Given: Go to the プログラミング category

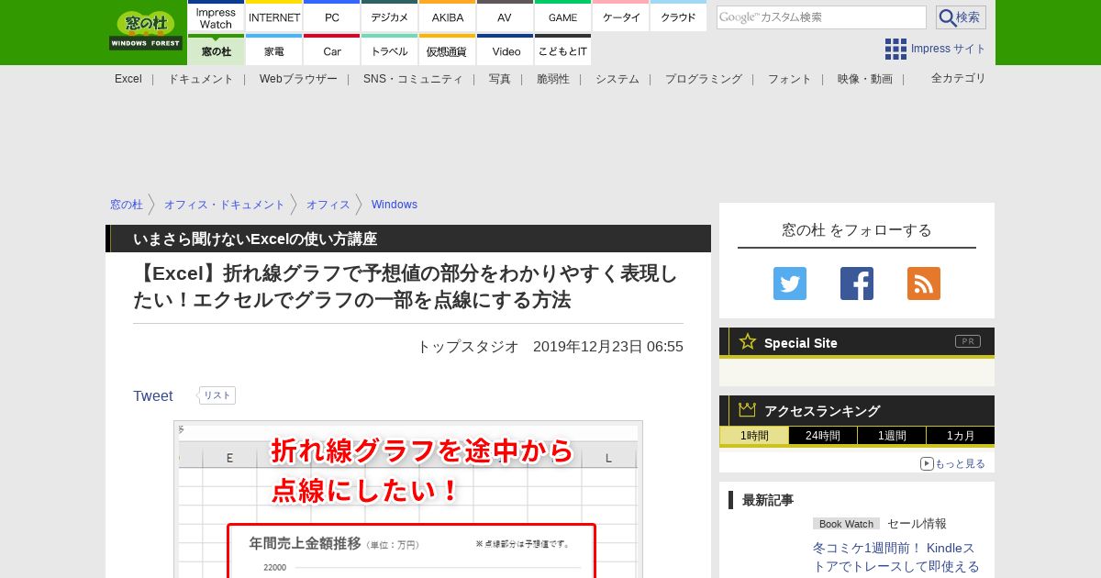Looking at the screenshot, I should tap(704, 79).
